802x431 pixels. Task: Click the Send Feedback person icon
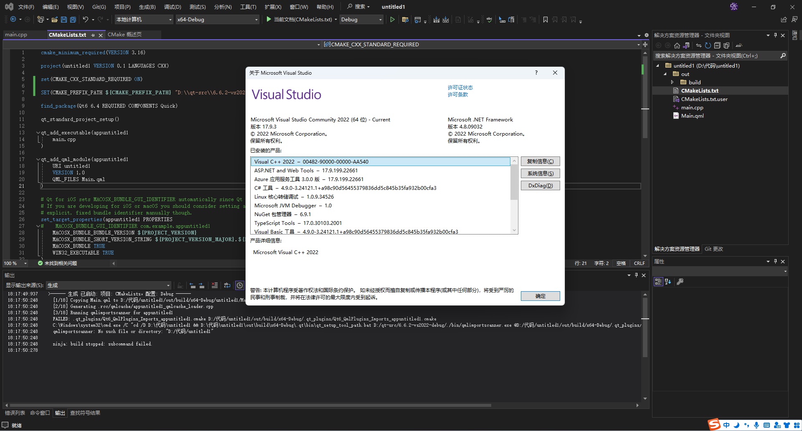[x=794, y=20]
